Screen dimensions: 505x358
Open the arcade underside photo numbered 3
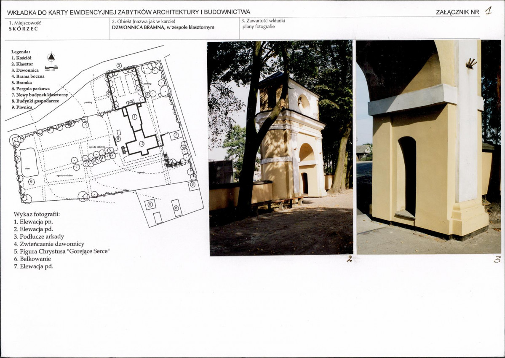(x=428, y=147)
